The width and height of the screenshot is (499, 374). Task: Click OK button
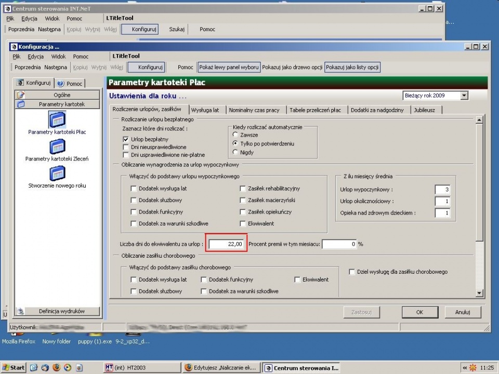click(x=420, y=312)
